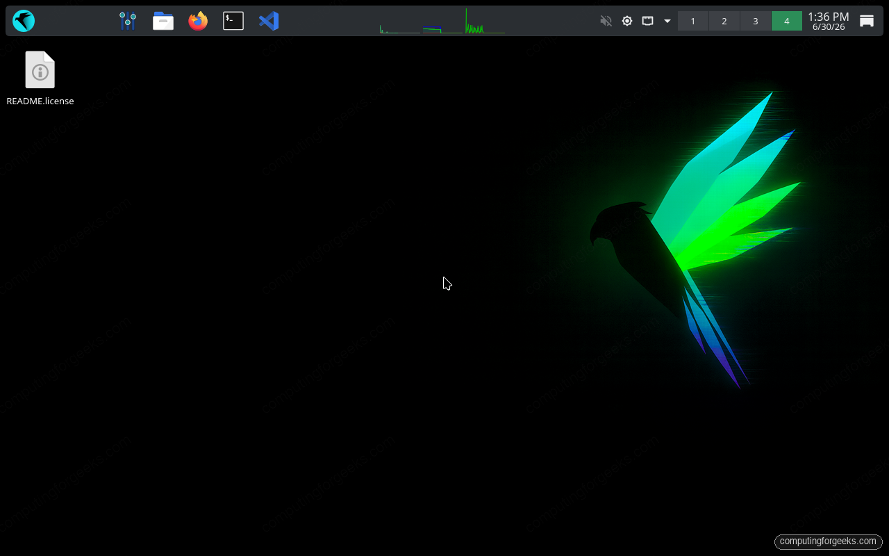Click the show desktop button
The width and height of the screenshot is (889, 556).
(x=867, y=21)
